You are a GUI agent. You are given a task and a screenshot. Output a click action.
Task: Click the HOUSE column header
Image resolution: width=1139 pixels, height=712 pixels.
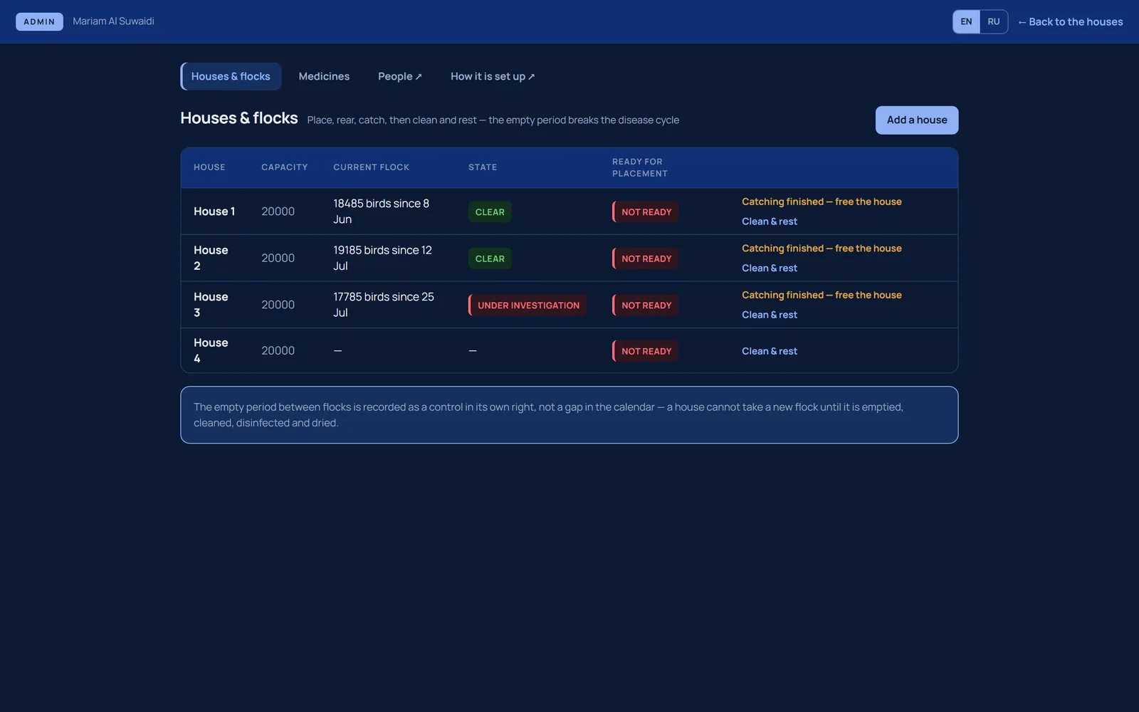coord(209,167)
